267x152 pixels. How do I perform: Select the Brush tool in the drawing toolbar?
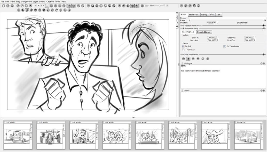[27, 10]
